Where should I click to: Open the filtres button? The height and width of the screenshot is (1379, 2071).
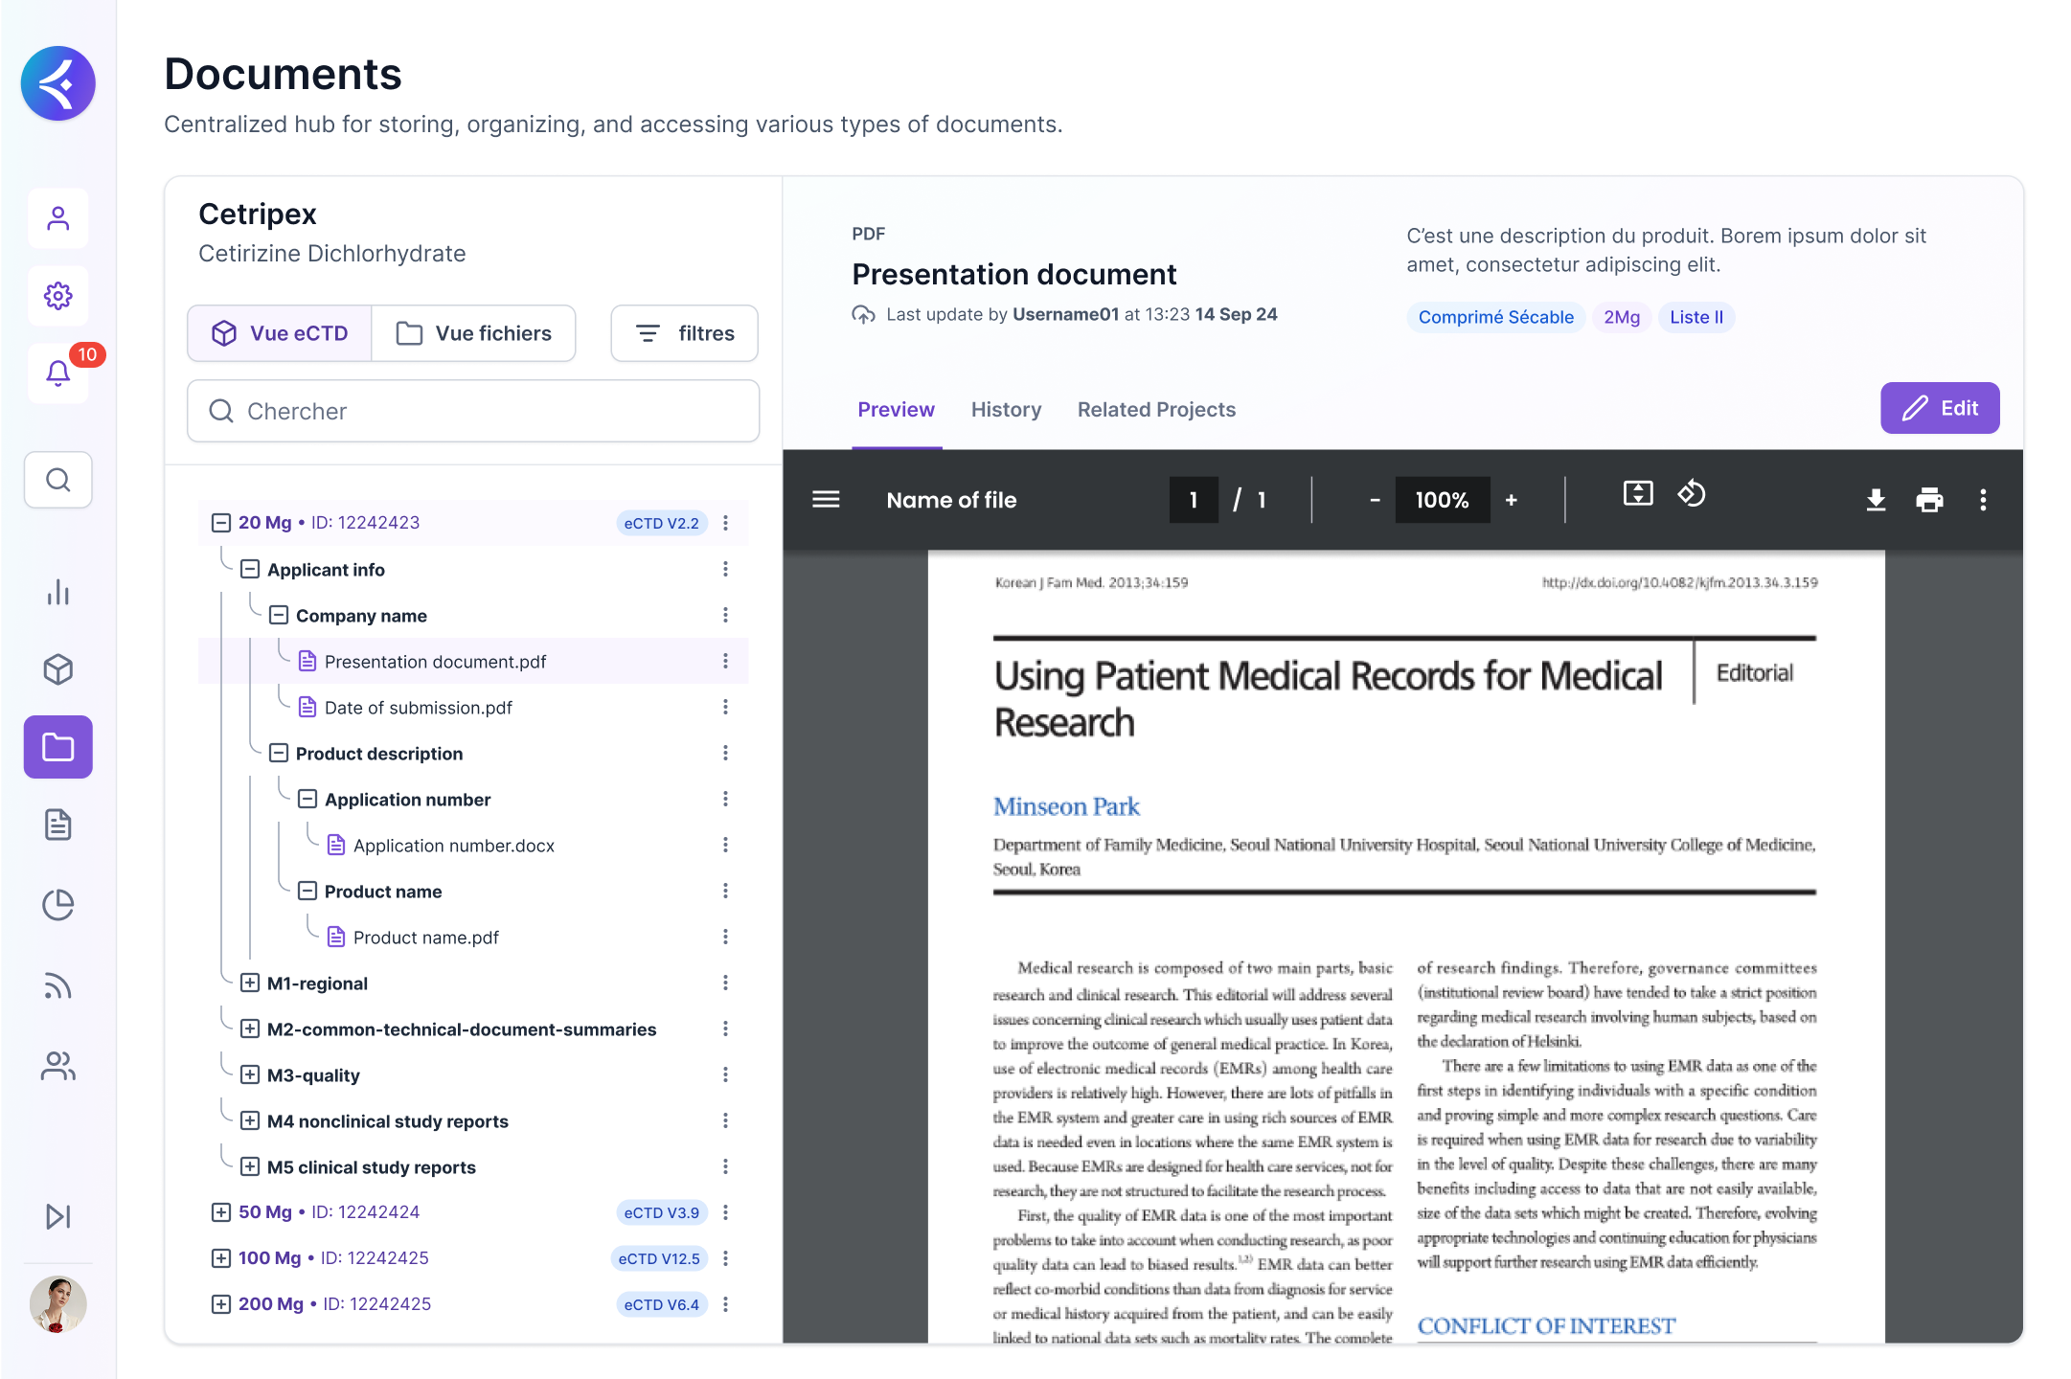tap(685, 333)
